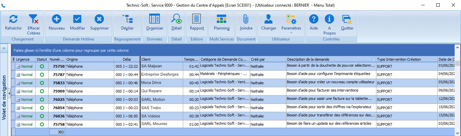Image resolution: width=461 pixels, height=136 pixels.
Task: Open the Aide help icon
Action: point(314,19)
